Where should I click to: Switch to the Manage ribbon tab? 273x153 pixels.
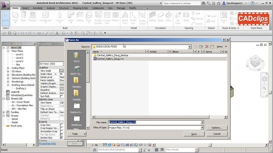[x=121, y=8]
